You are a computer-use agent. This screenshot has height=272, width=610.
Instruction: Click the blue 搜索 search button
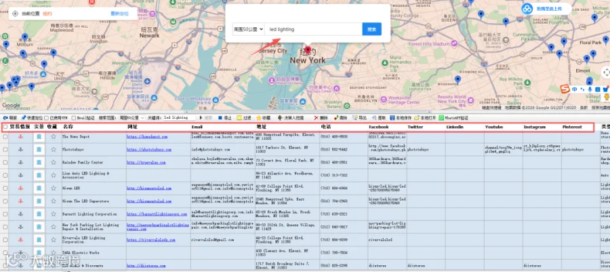pyautogui.click(x=371, y=28)
